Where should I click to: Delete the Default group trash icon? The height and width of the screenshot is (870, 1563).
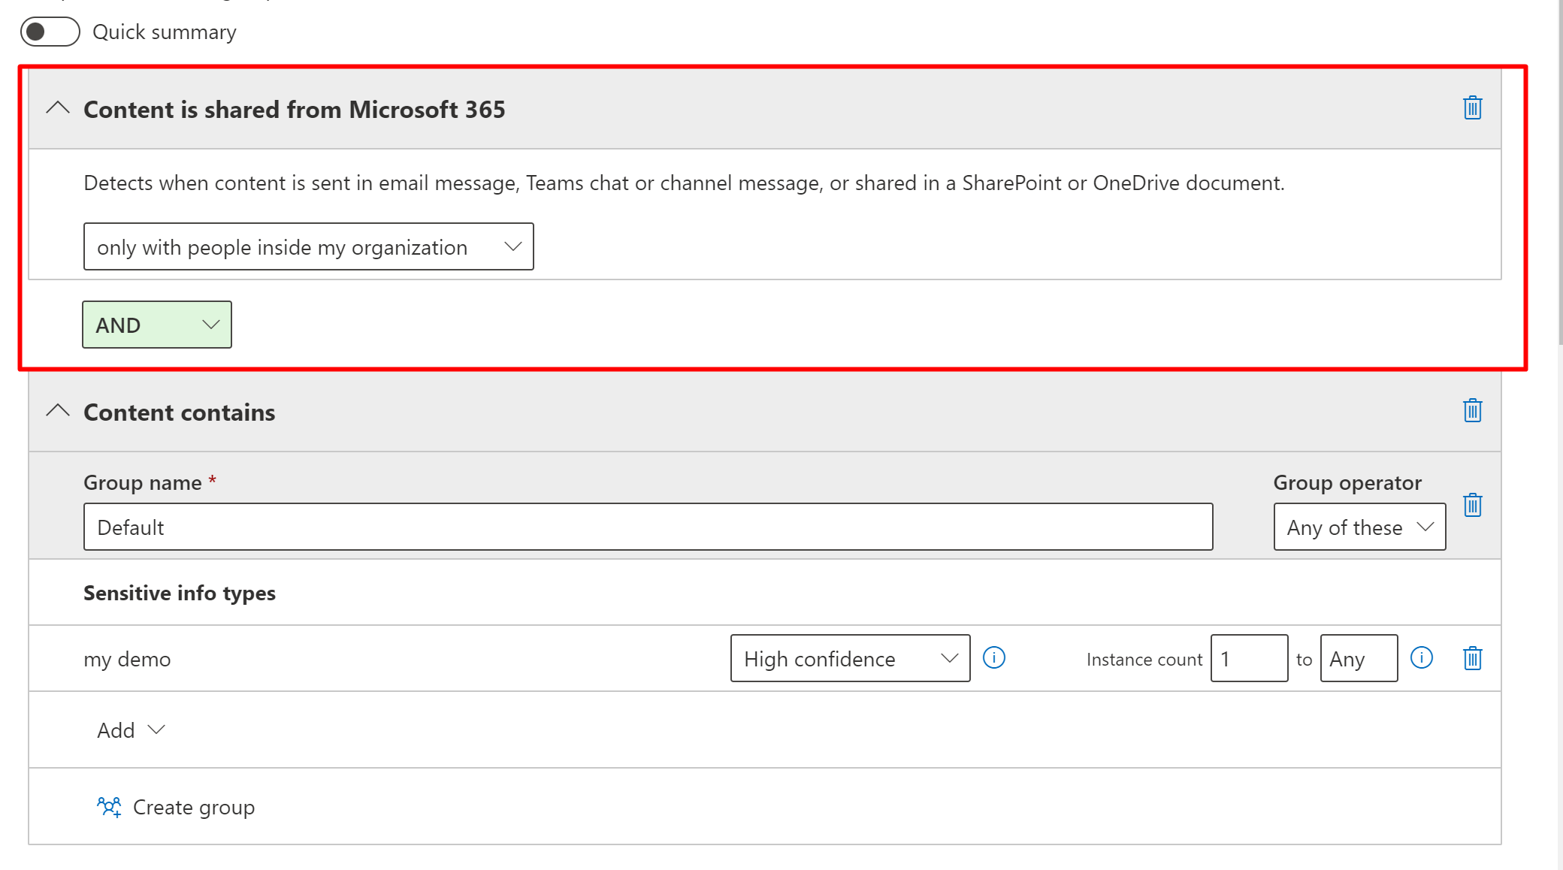tap(1472, 505)
